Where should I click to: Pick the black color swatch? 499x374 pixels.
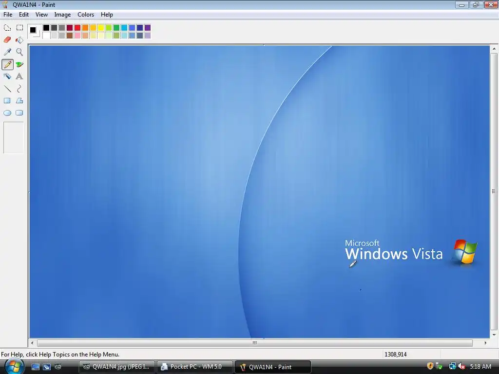point(46,28)
